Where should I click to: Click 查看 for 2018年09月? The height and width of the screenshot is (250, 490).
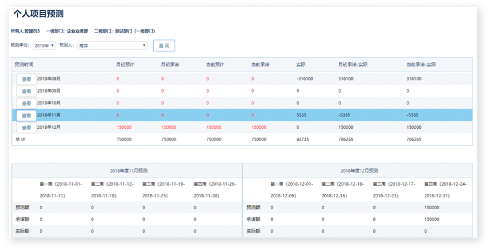(26, 91)
